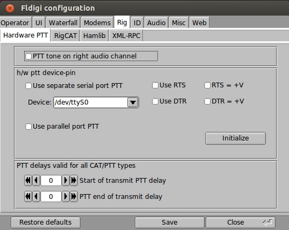Screen dimensions: 289x230
Task: Enable Use parallel port PTT
Action: (28, 127)
